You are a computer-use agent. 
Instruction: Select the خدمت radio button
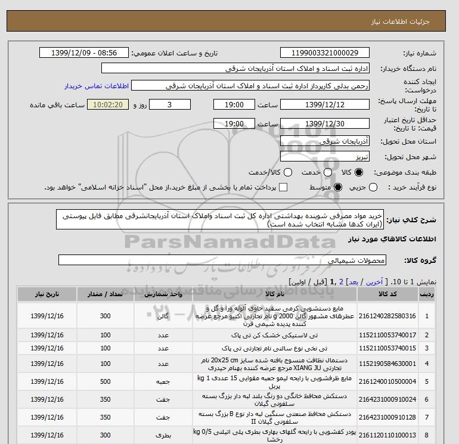point(328,172)
